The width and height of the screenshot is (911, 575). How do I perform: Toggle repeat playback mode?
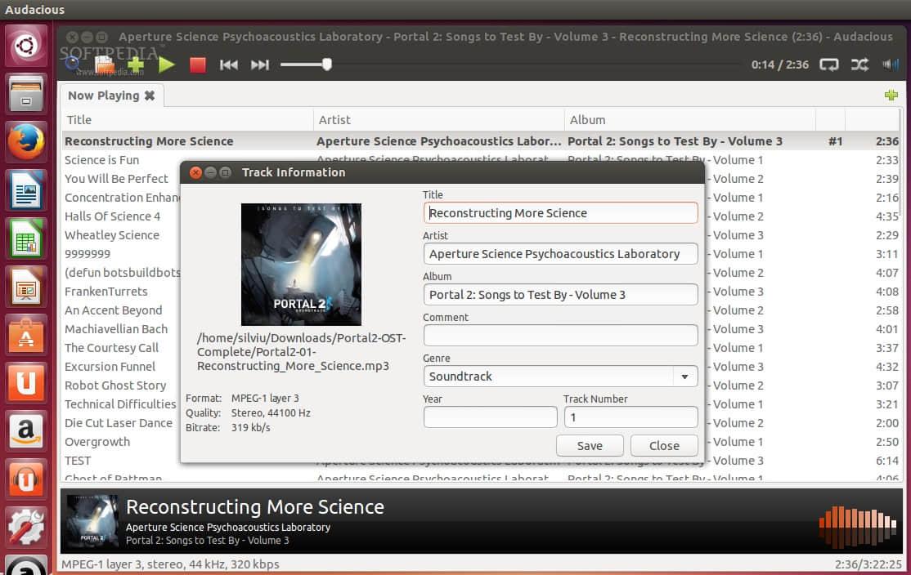pyautogui.click(x=829, y=65)
